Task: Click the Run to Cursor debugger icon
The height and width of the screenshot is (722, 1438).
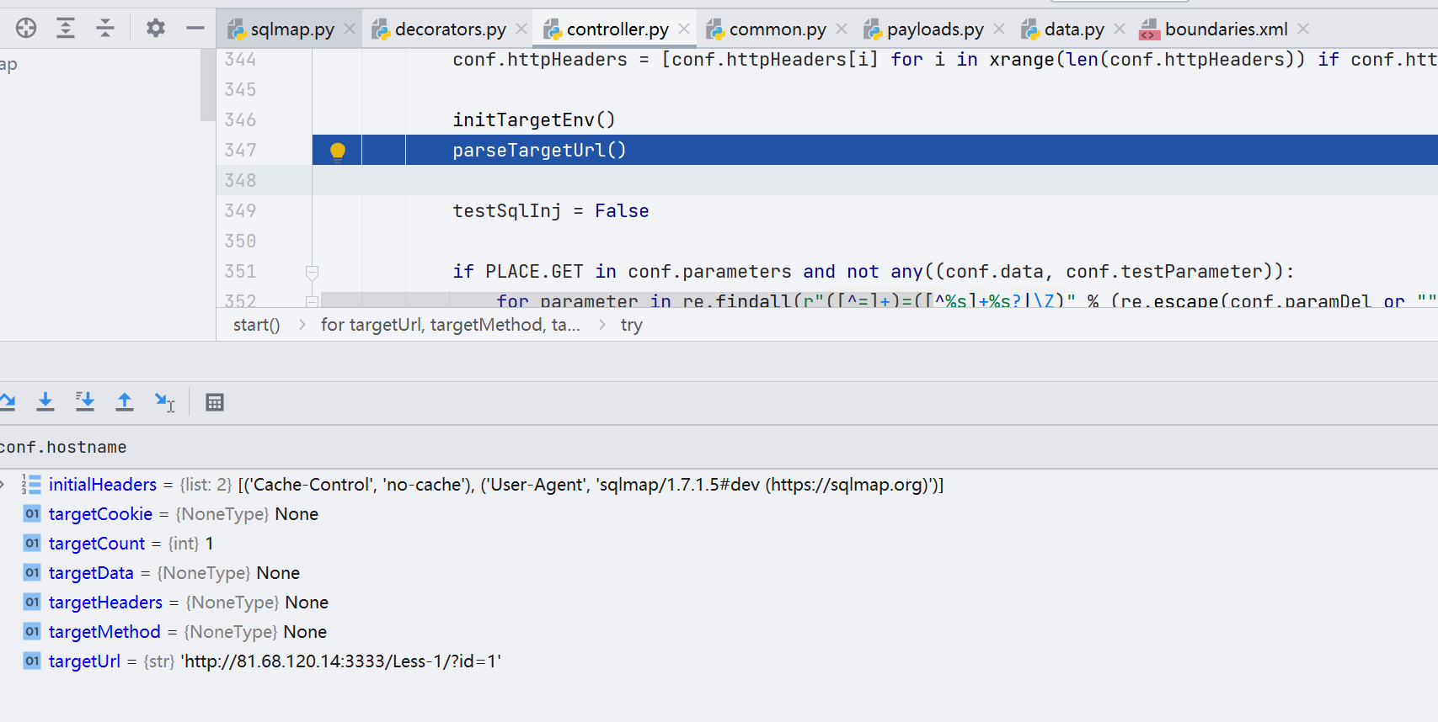Action: tap(164, 402)
